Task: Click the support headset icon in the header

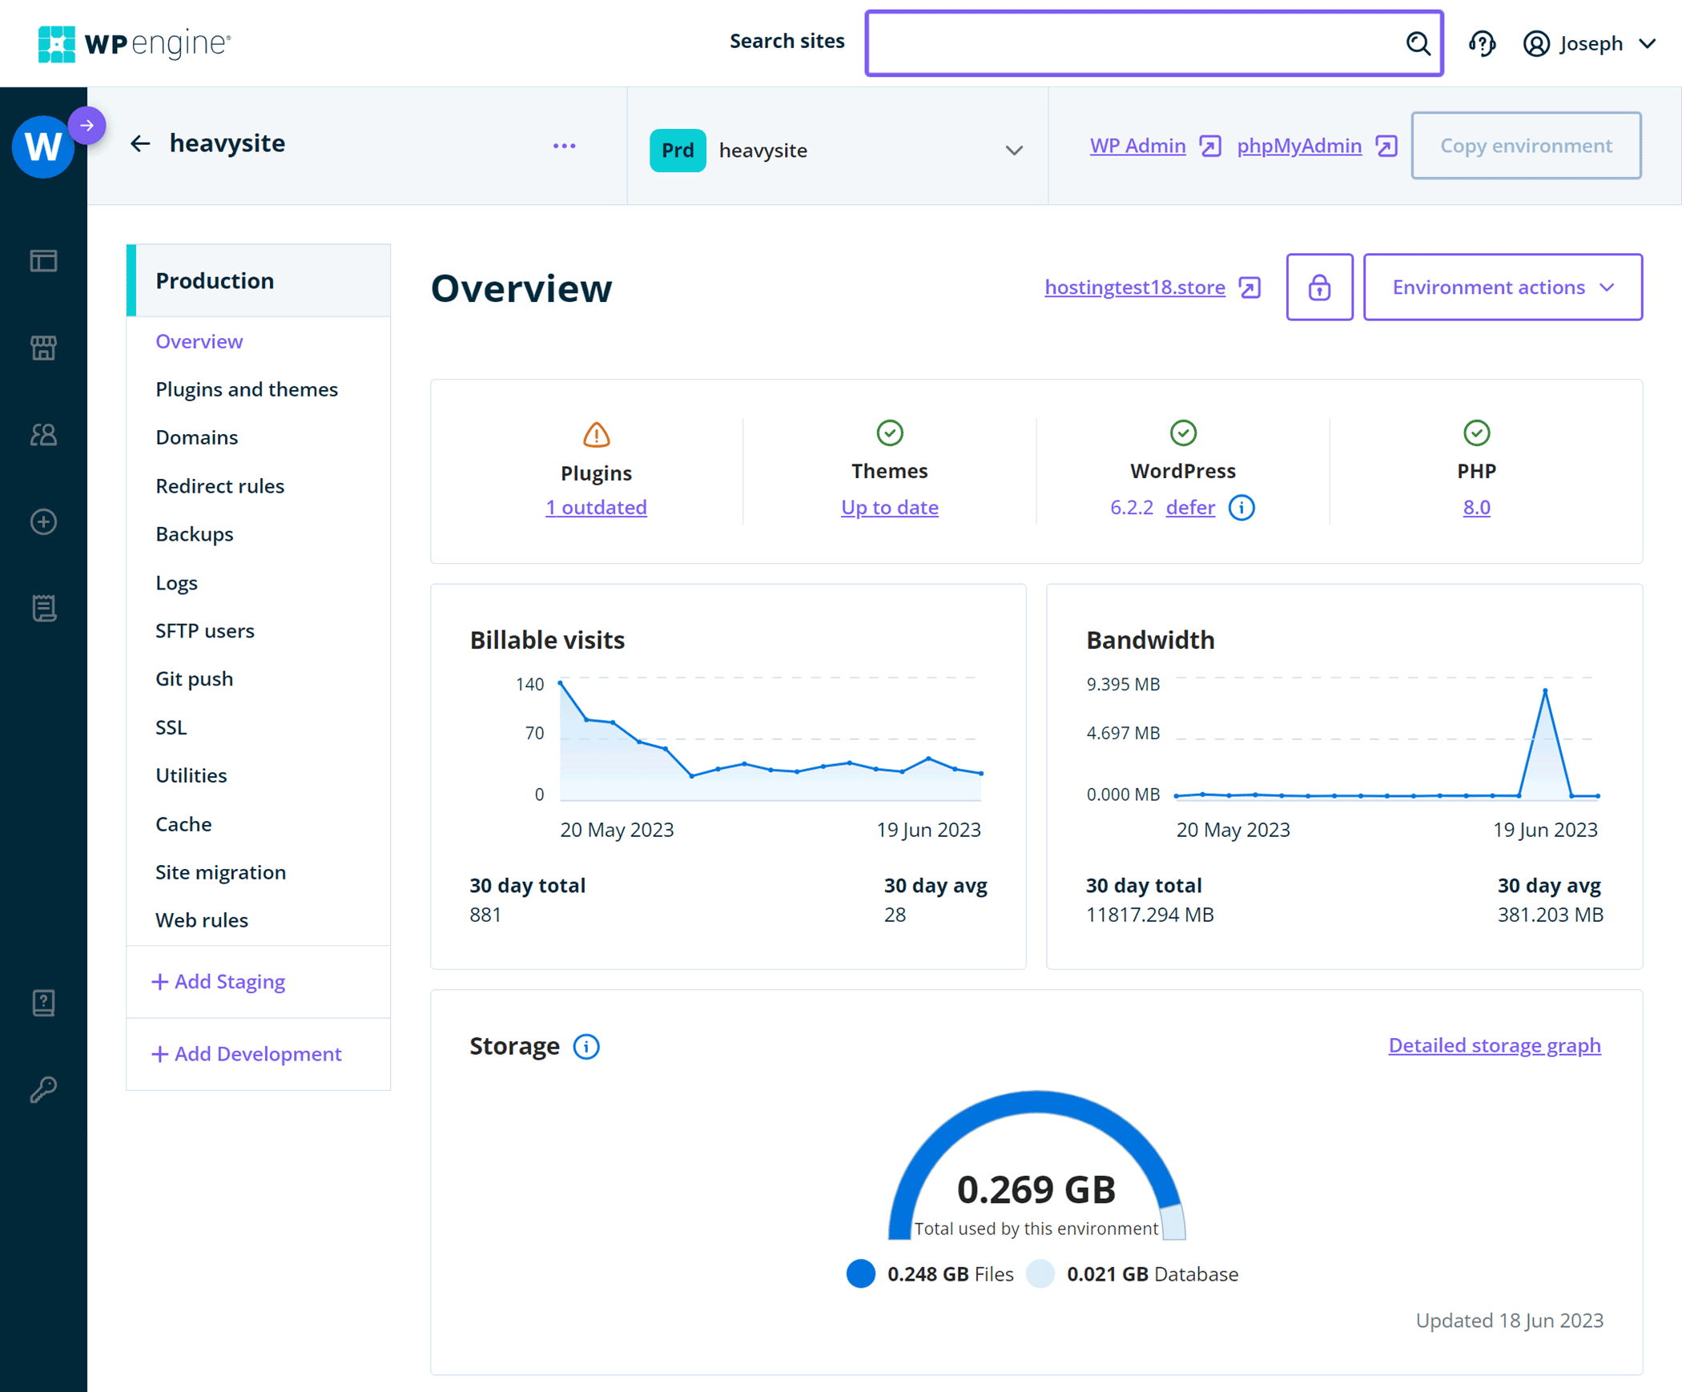Action: pyautogui.click(x=1483, y=43)
